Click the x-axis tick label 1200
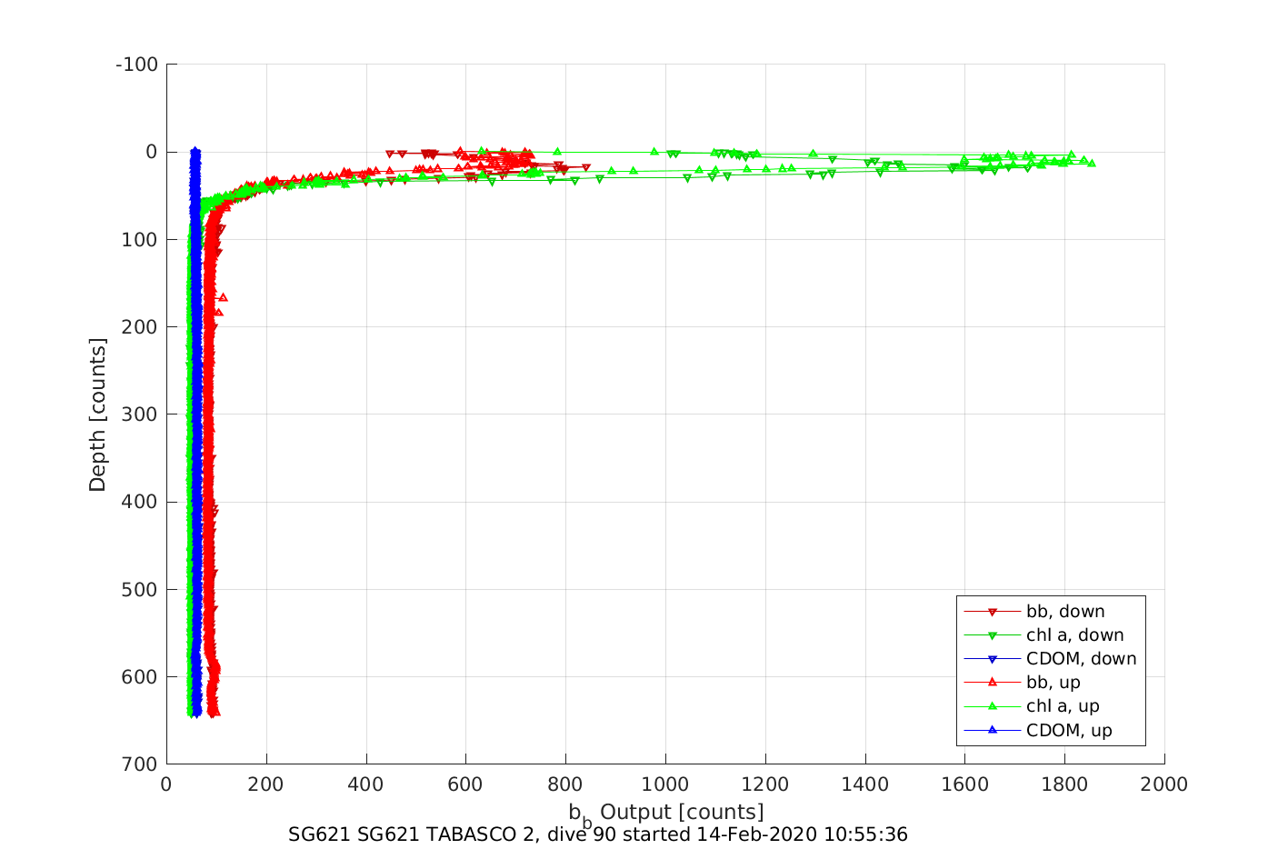The width and height of the screenshot is (1288, 859). click(x=765, y=784)
